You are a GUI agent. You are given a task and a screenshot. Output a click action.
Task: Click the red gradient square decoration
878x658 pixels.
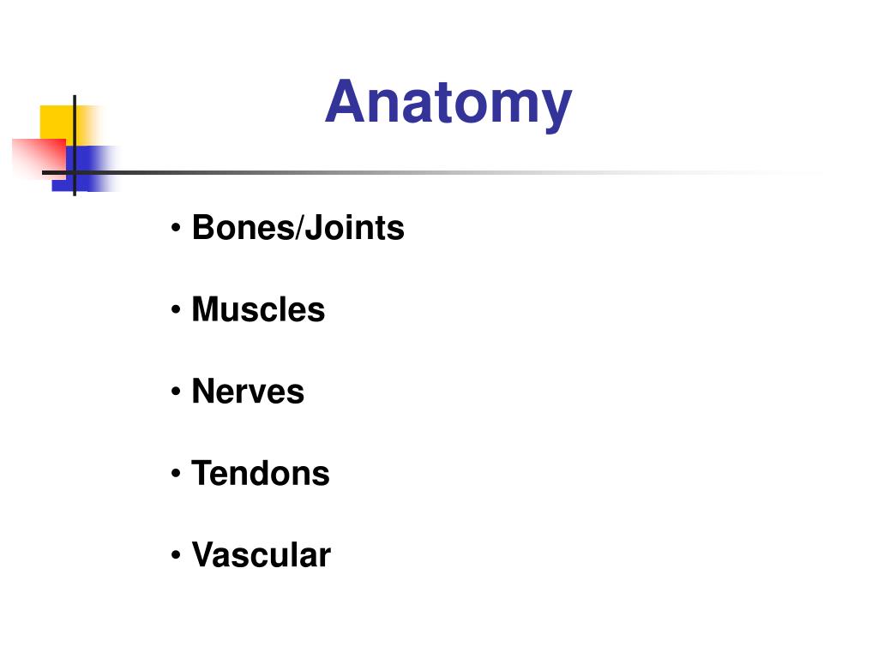coord(38,159)
